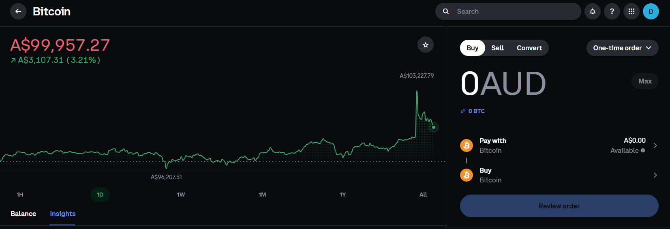
Task: Click the Available info icon
Action: pyautogui.click(x=643, y=150)
